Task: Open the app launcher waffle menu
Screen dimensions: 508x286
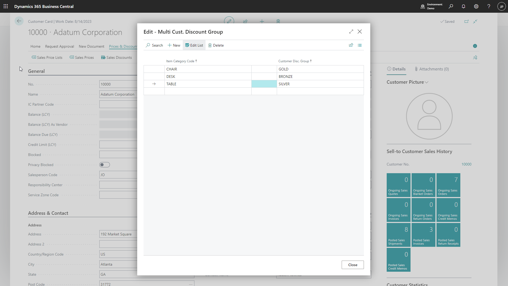Action: (6, 6)
